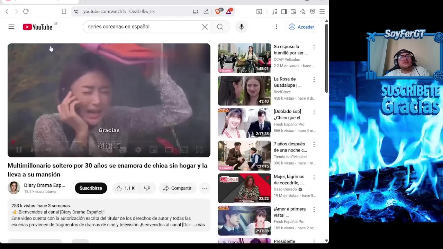Click the YouTube search input field

click(x=142, y=27)
